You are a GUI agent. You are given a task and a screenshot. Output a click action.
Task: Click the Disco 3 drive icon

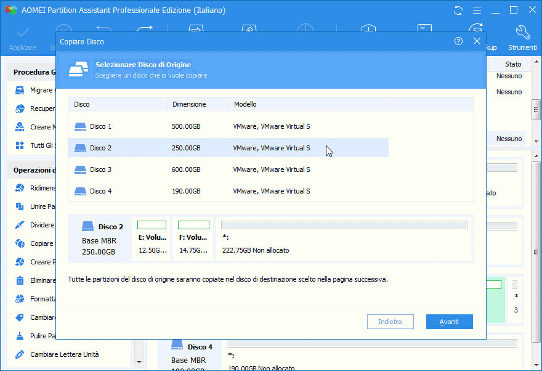(x=80, y=169)
